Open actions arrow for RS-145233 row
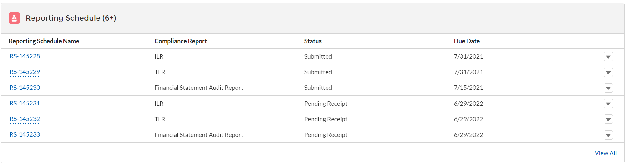The image size is (630, 164). tap(608, 135)
